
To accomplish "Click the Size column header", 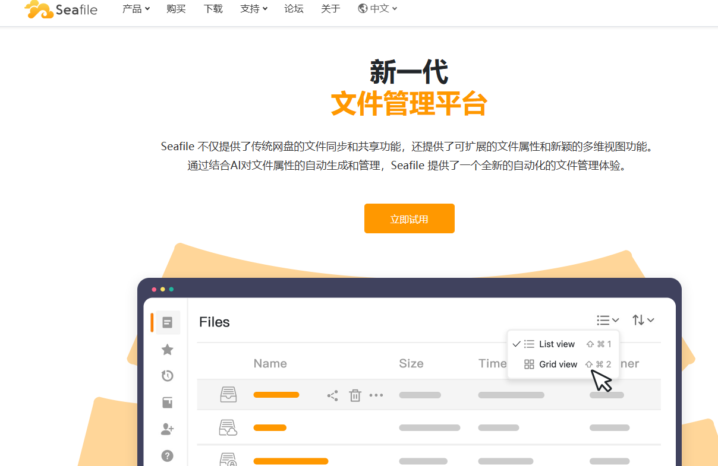I will click(411, 364).
